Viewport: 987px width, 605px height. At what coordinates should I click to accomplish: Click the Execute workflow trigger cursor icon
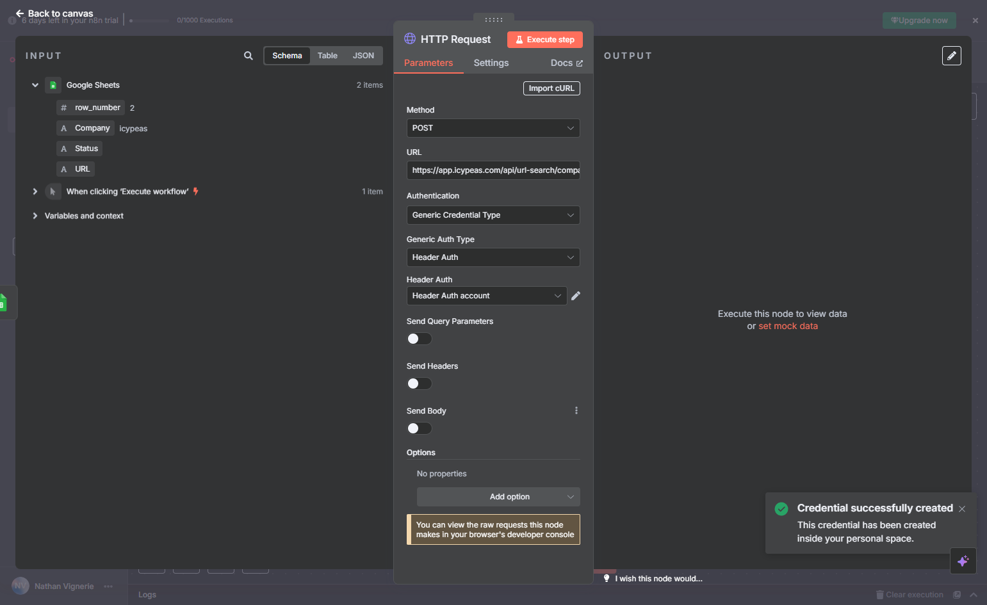pos(53,191)
